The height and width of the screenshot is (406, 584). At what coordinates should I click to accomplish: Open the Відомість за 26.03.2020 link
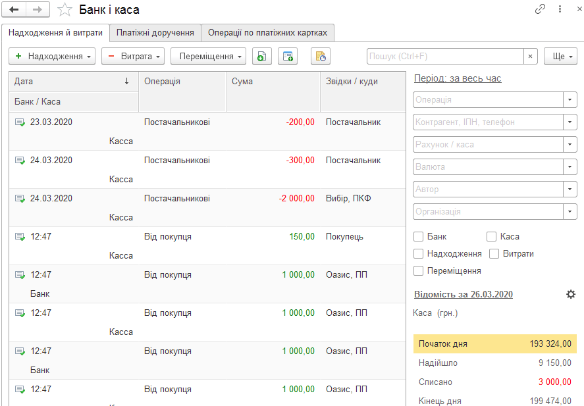click(464, 294)
